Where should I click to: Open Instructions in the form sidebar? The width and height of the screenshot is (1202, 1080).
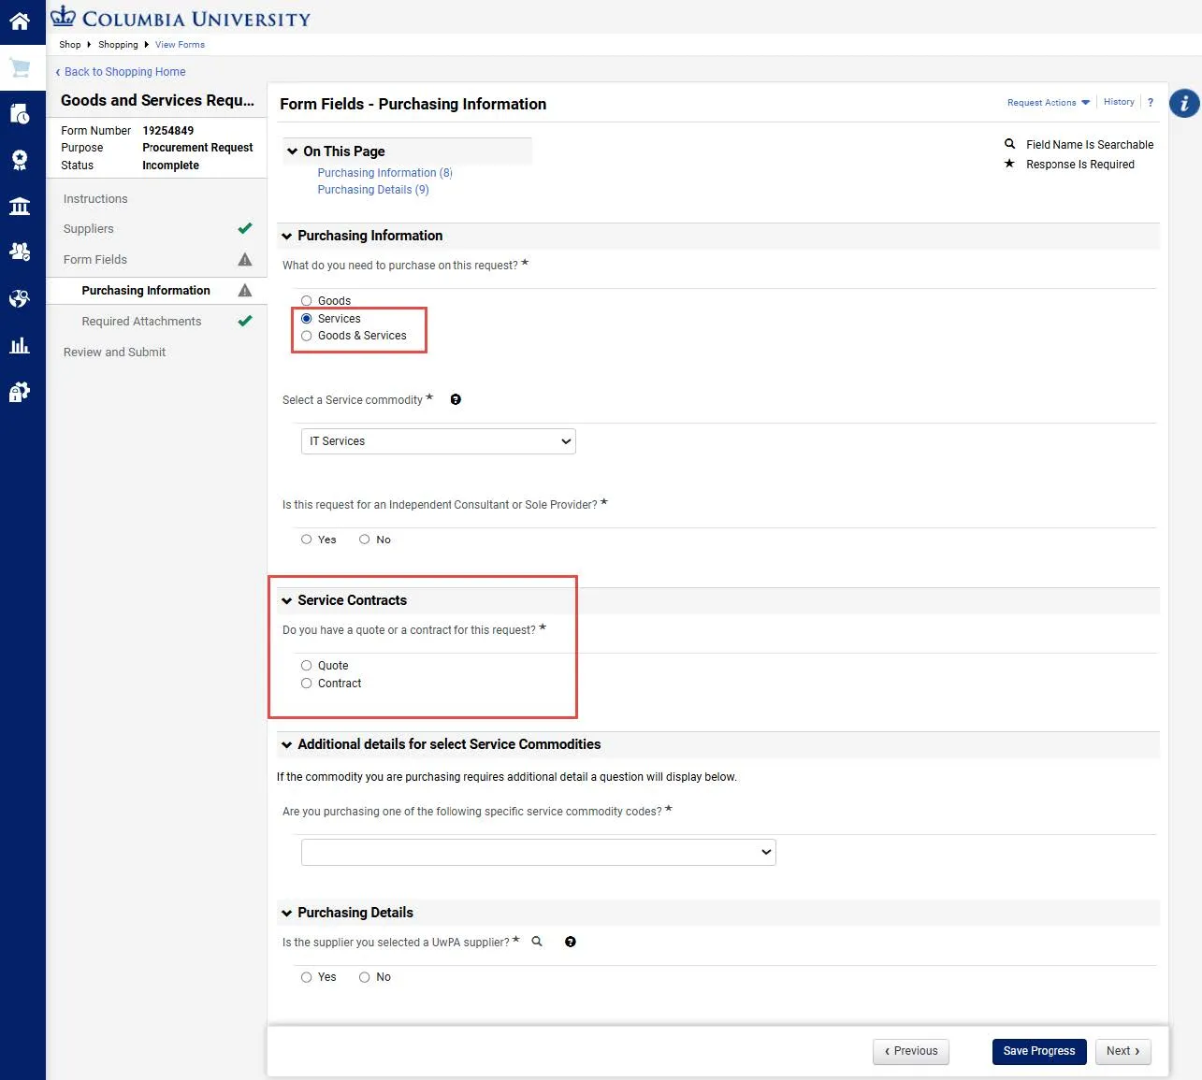(x=95, y=198)
